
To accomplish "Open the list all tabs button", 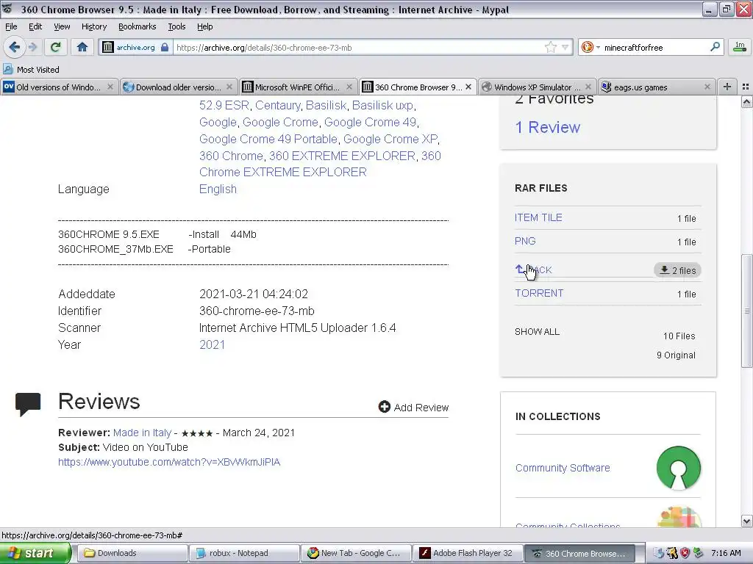I will [x=746, y=87].
